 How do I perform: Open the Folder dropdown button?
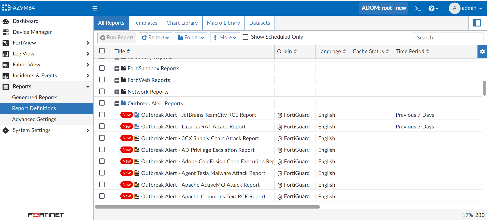(191, 38)
